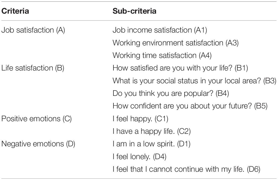278x180 pixels.
Task: Click the social status question (B3)
Action: (194, 81)
